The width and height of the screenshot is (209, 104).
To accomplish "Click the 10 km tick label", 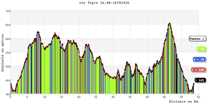I will point(45,97).
